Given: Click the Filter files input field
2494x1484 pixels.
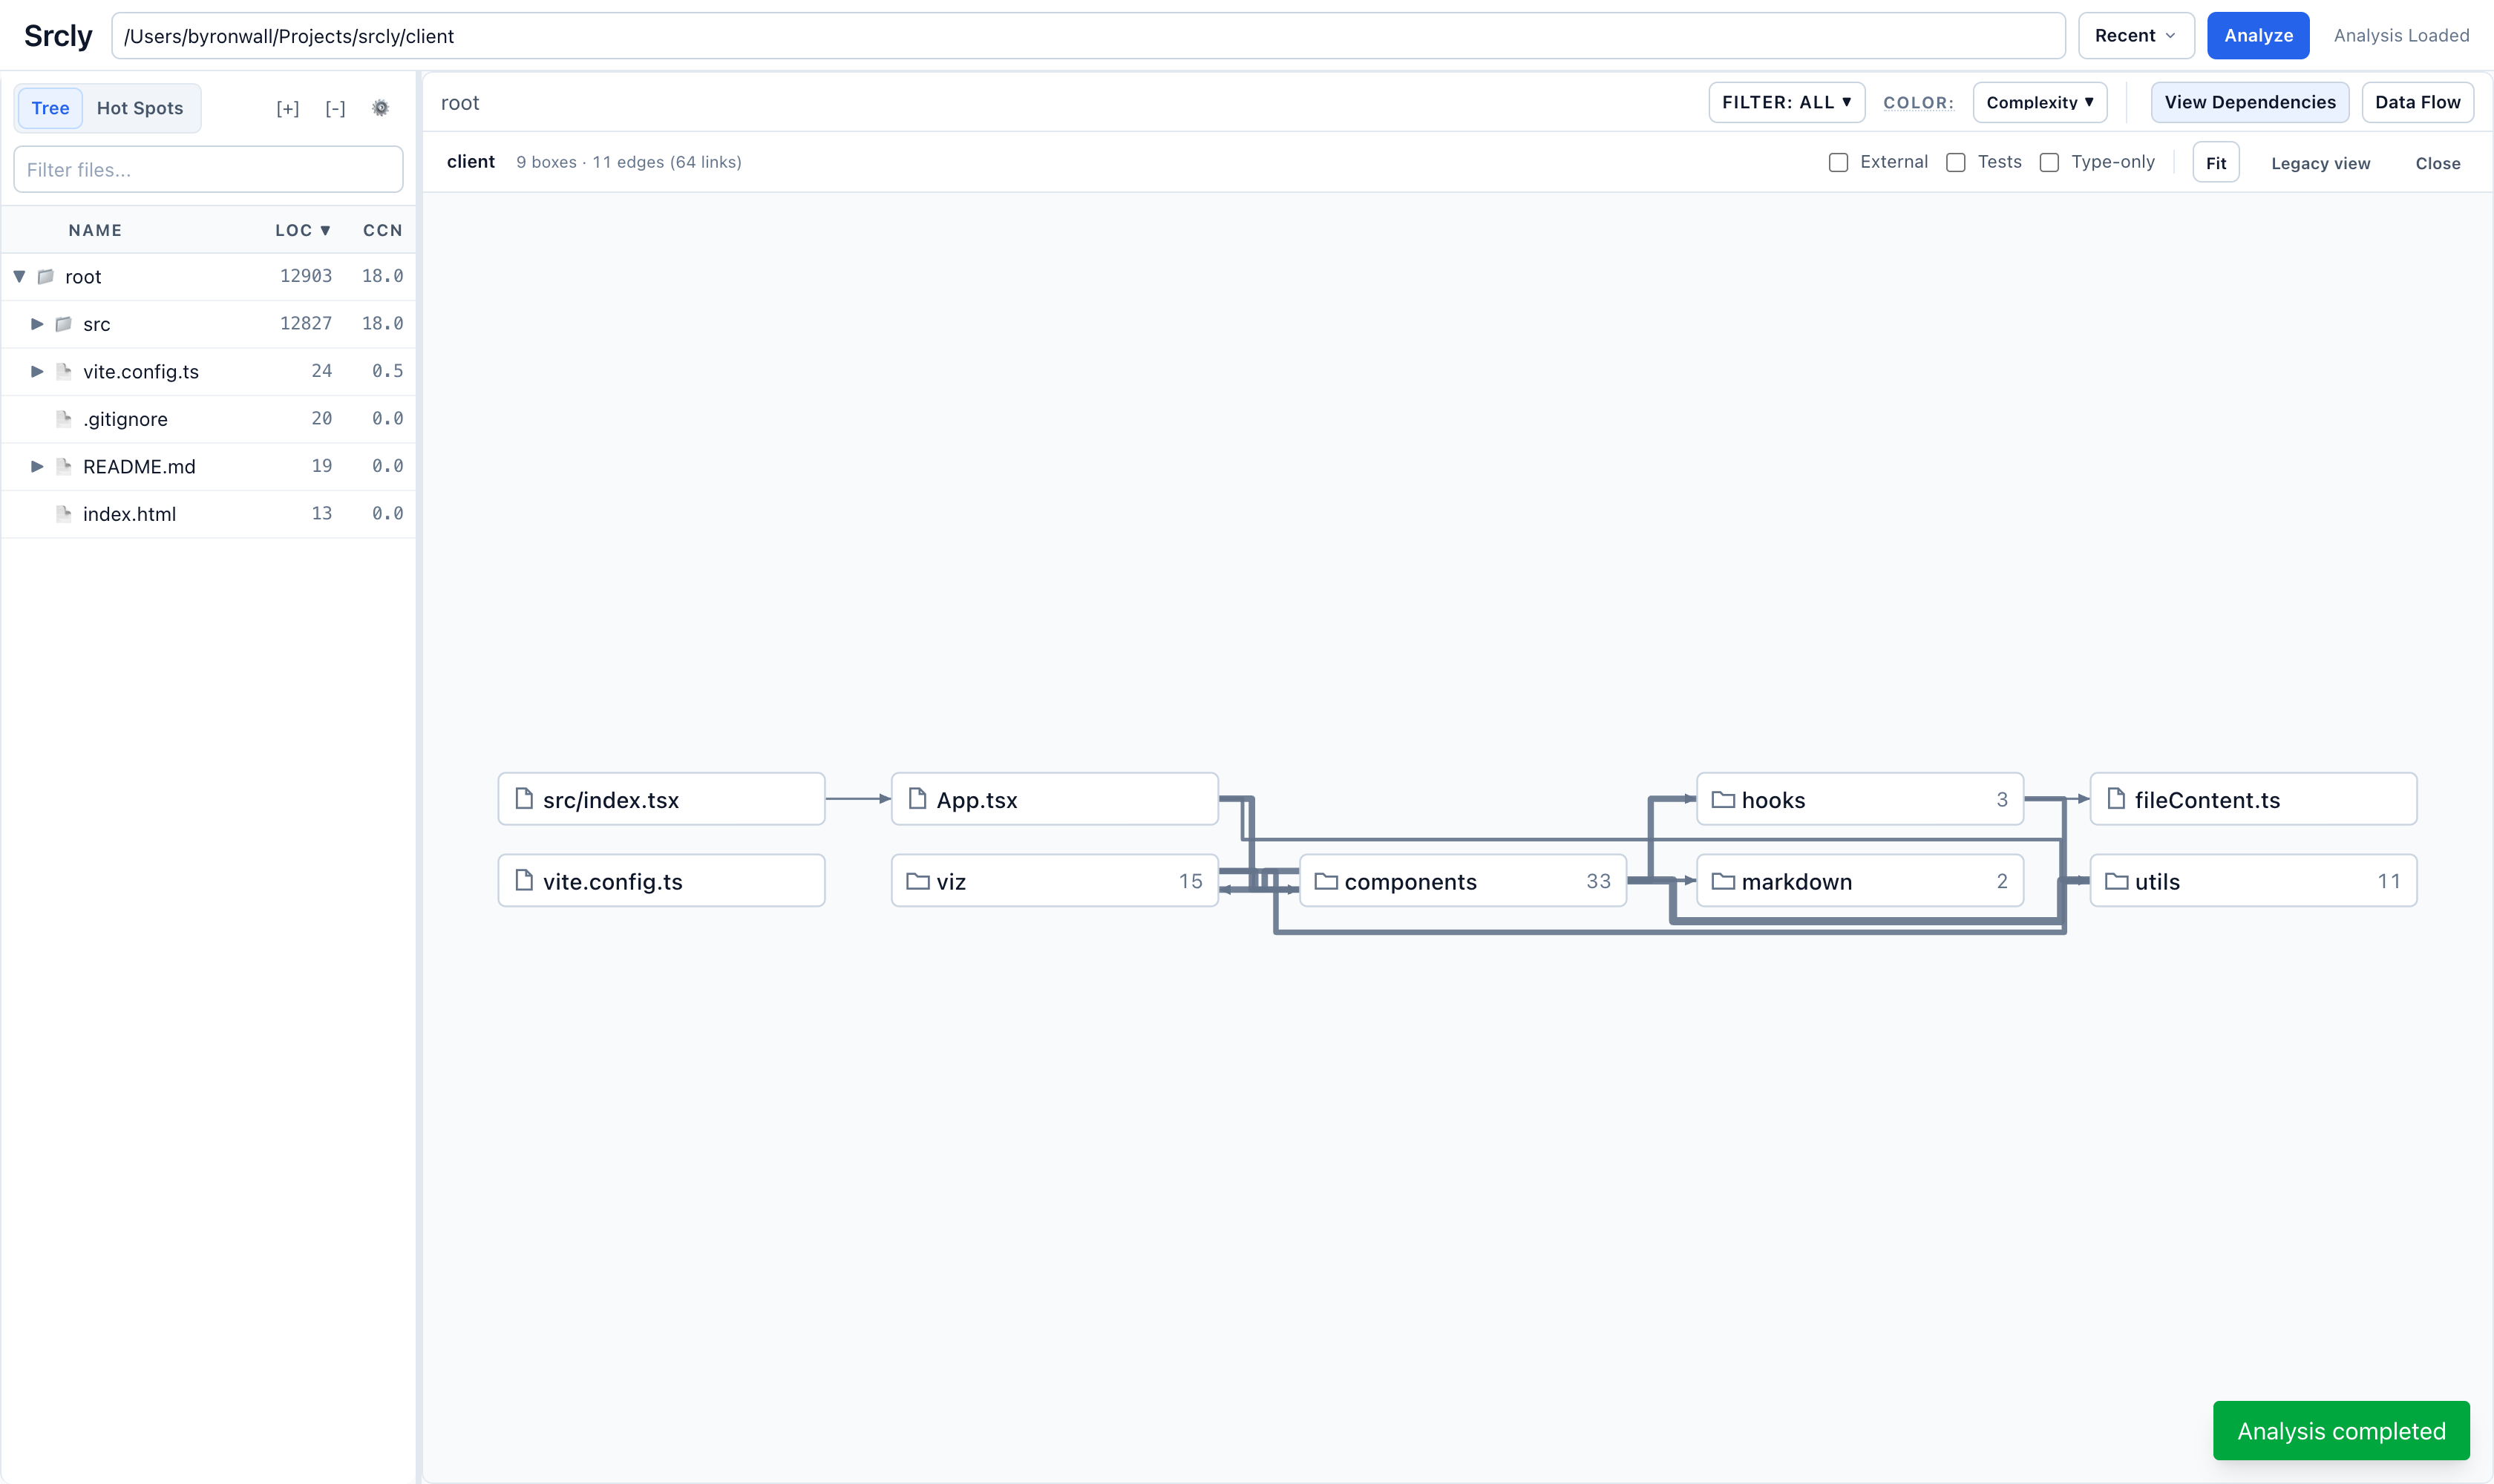Looking at the screenshot, I should point(208,170).
